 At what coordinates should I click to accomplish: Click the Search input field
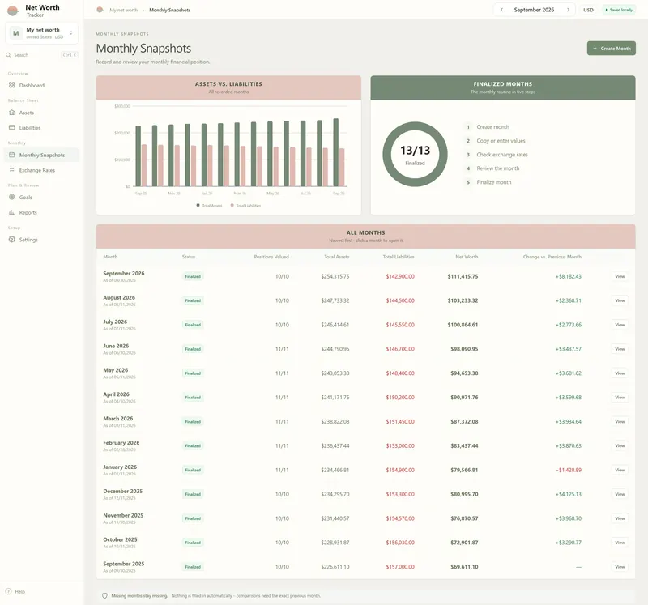[x=42, y=55]
